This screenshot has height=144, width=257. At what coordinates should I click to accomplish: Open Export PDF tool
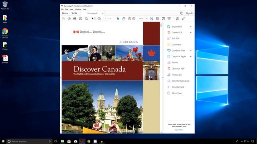[x=177, y=26]
